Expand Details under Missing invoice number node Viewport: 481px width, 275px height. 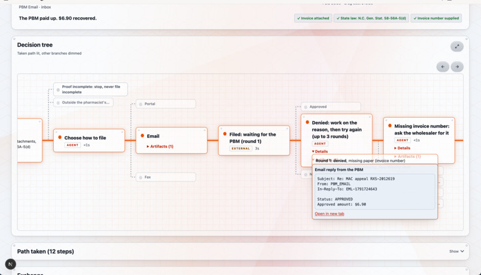pos(402,148)
